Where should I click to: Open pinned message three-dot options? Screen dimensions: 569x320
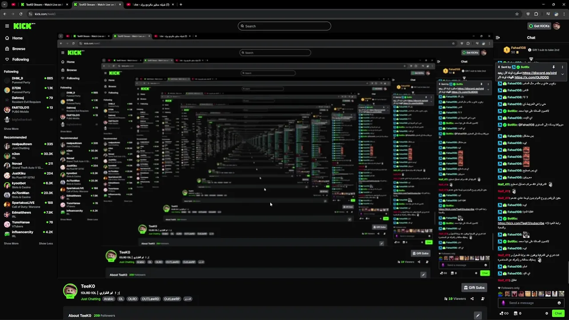pos(562,67)
